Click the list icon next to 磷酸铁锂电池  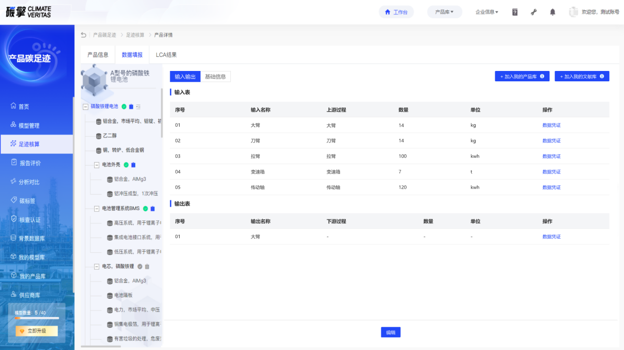[x=138, y=106]
